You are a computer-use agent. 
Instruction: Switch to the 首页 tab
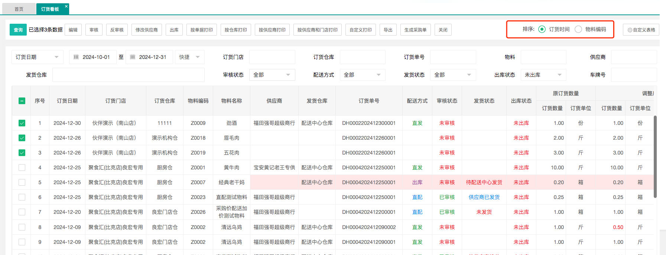[19, 9]
